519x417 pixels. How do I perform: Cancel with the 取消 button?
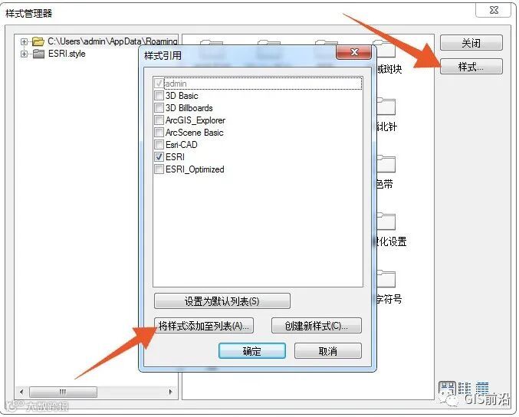click(327, 351)
